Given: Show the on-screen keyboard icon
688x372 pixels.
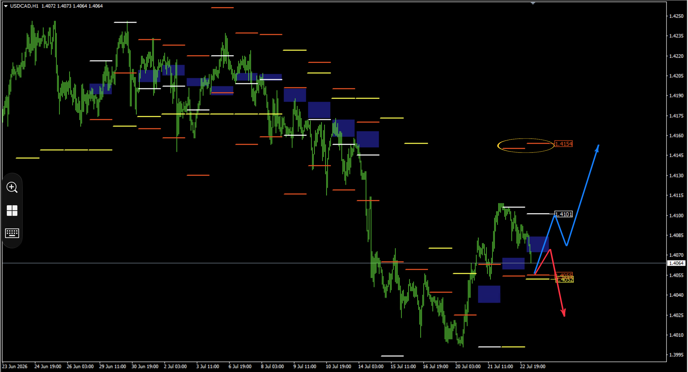Looking at the screenshot, I should point(12,233).
